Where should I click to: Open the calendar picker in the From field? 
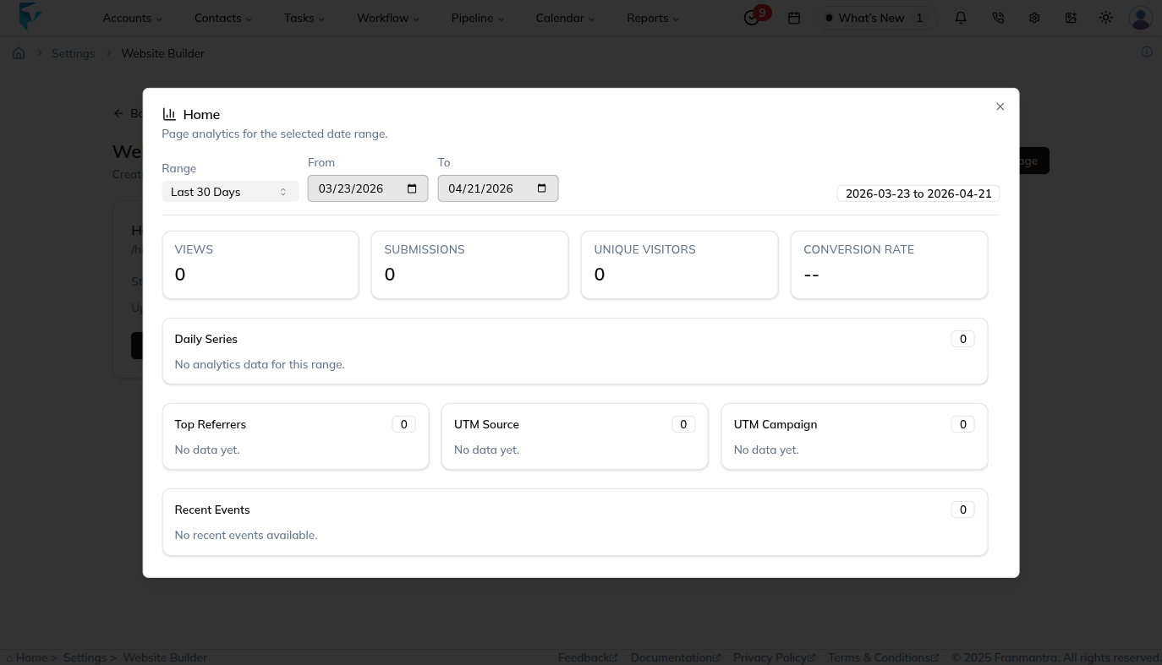pos(412,188)
